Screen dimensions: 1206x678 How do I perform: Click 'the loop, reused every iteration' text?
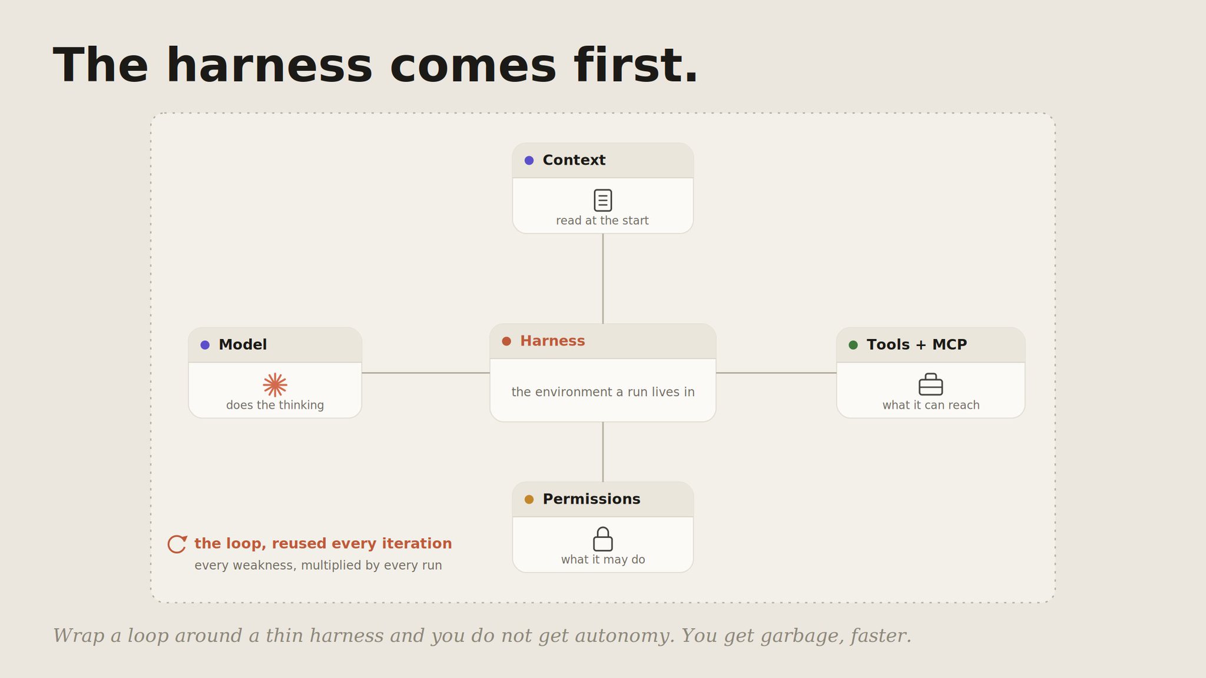click(x=323, y=544)
